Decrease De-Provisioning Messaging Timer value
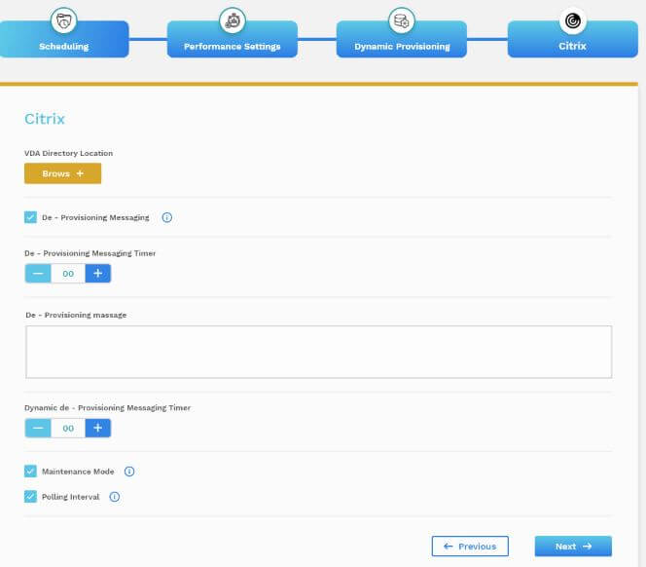The height and width of the screenshot is (567, 646). [38, 273]
